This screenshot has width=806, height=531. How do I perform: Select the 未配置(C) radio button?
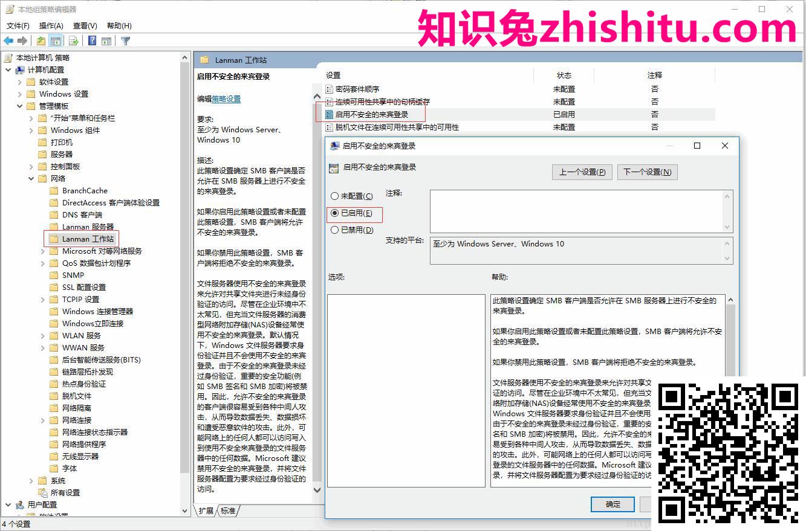334,196
